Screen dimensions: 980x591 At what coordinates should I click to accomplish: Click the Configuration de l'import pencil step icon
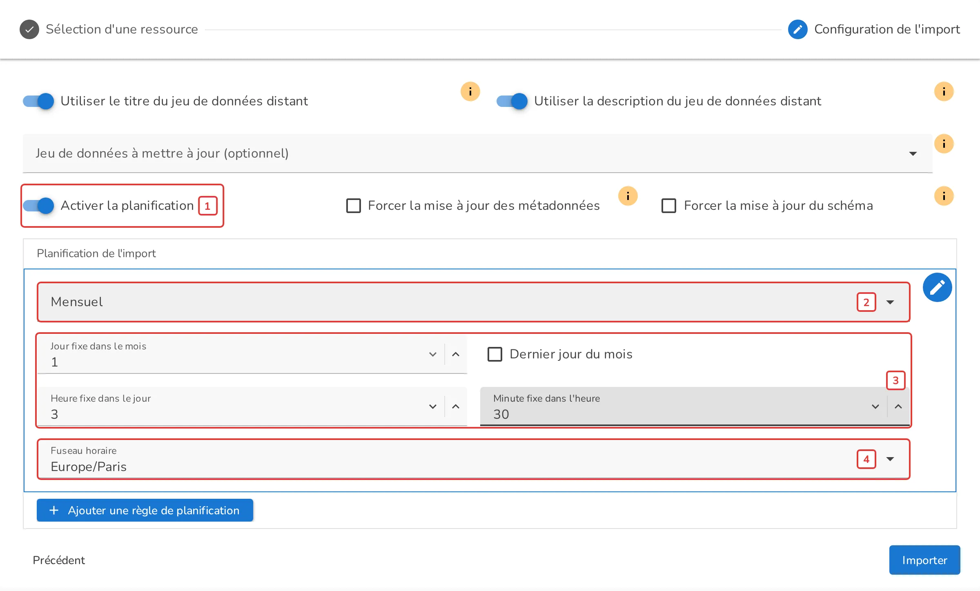tap(797, 29)
